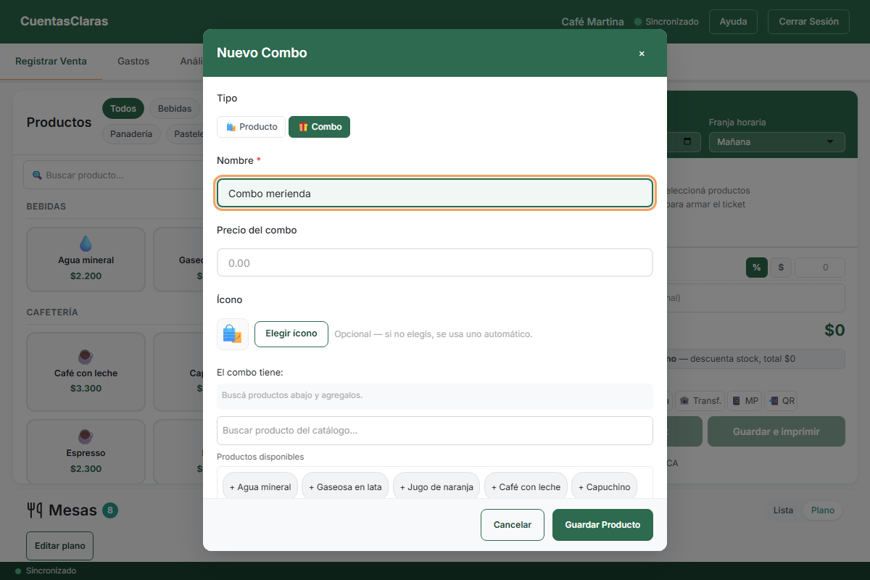Add Jugo de naranja to the combo
The height and width of the screenshot is (580, 870).
tap(437, 487)
